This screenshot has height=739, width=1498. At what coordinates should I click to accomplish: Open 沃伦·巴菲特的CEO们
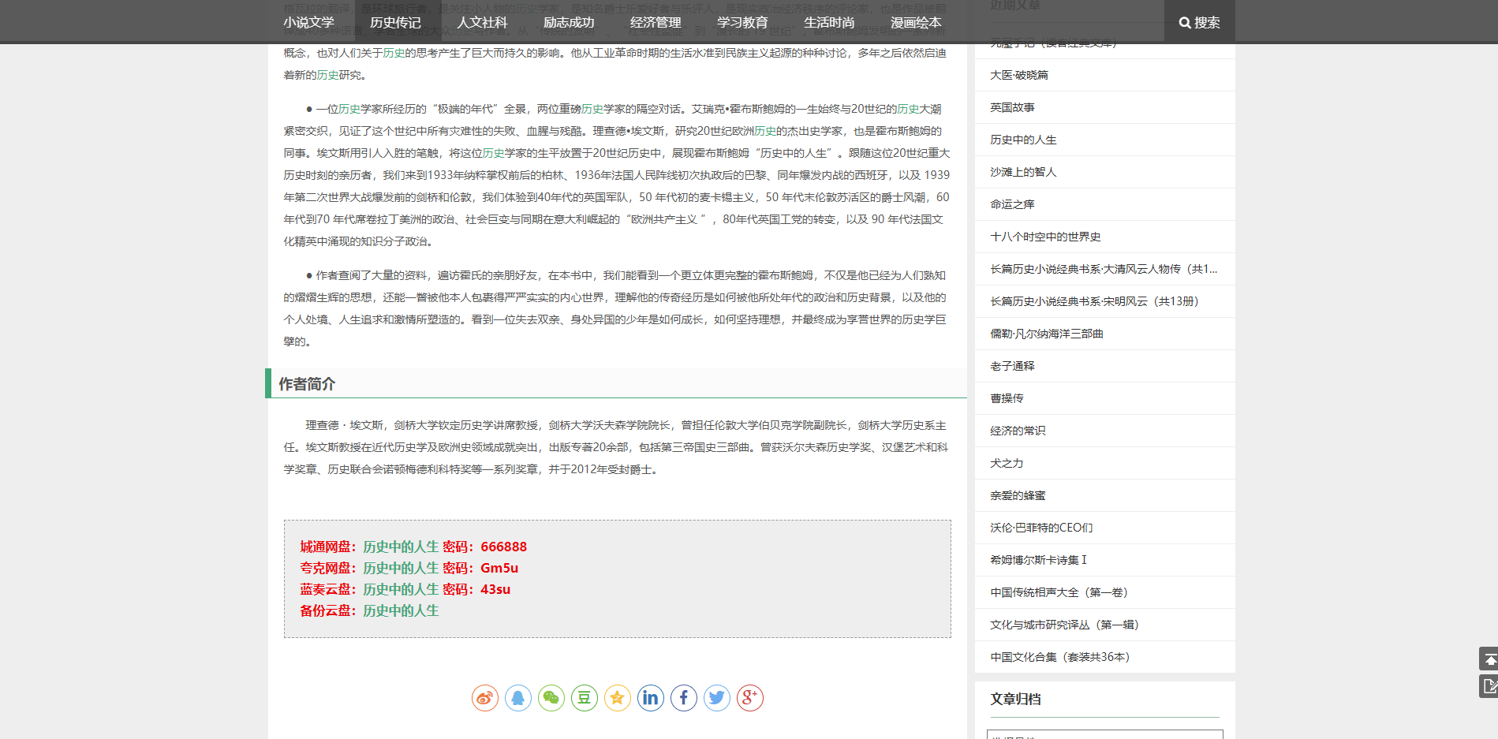(x=1041, y=528)
